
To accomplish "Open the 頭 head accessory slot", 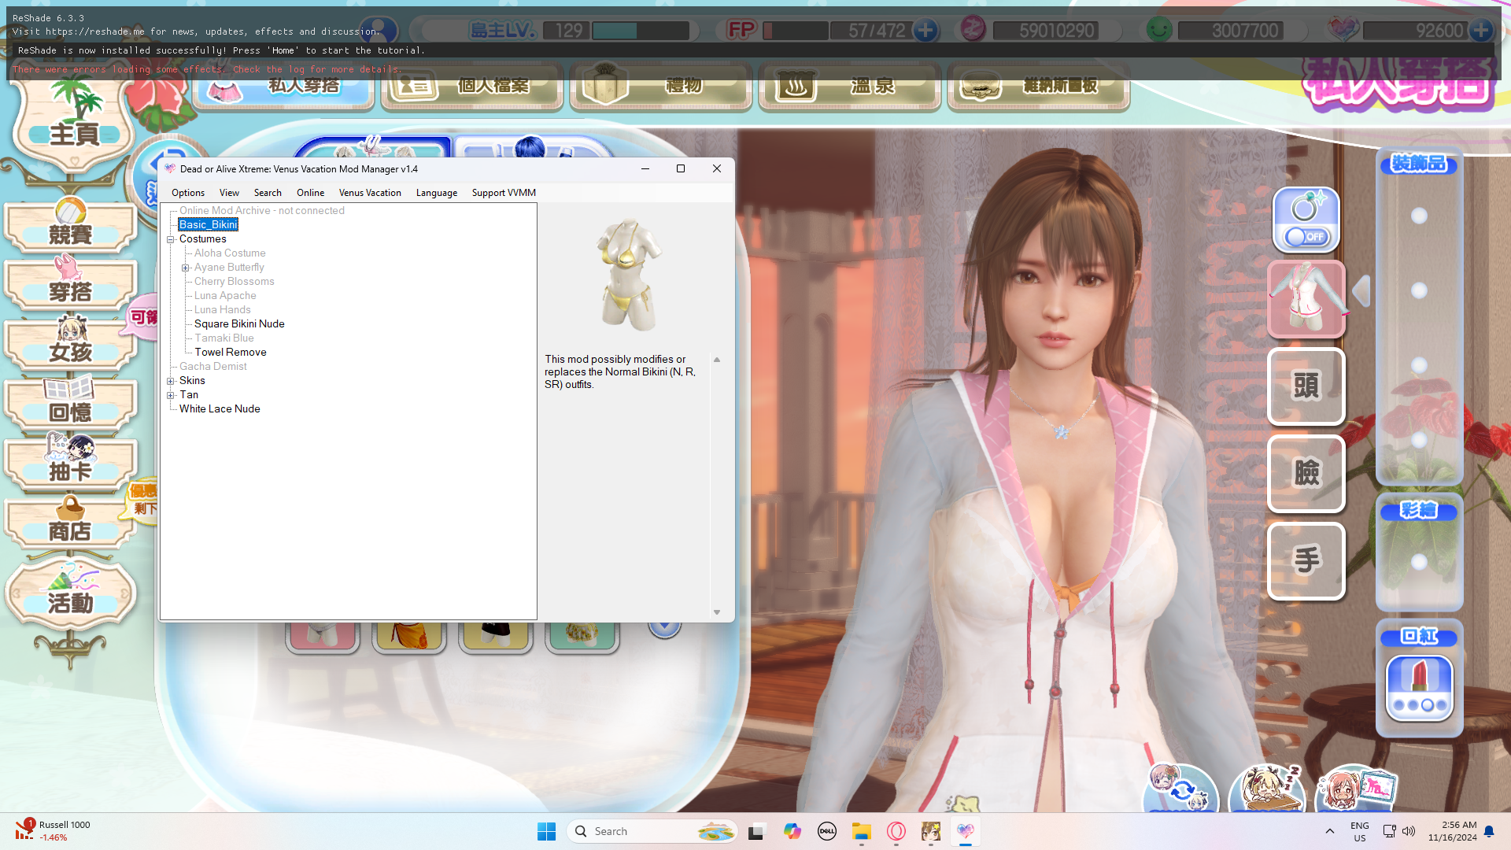I will [x=1306, y=386].
